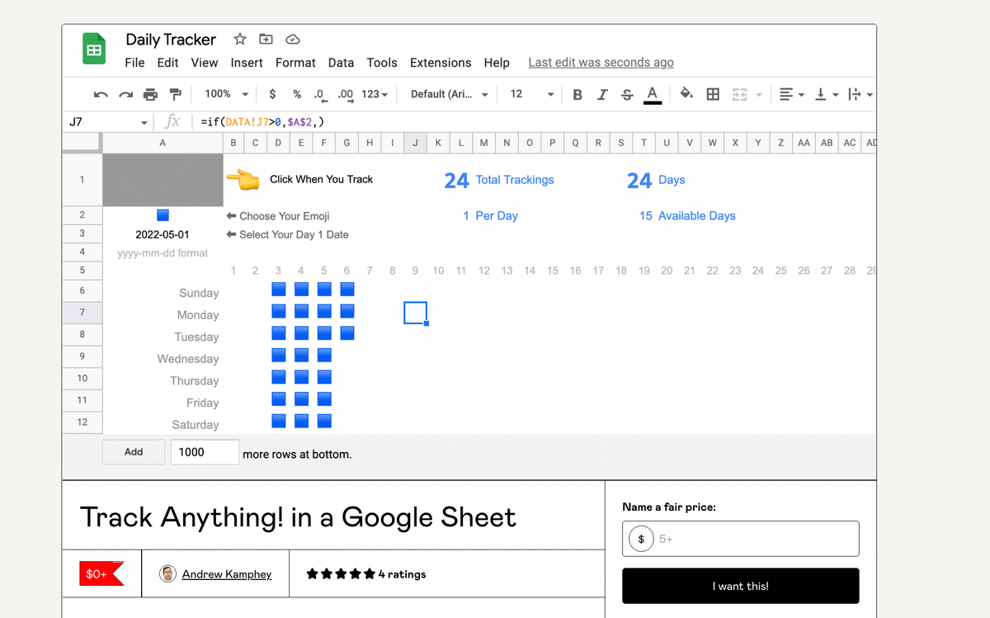
Task: Apply currency format with the $ icon
Action: (272, 94)
